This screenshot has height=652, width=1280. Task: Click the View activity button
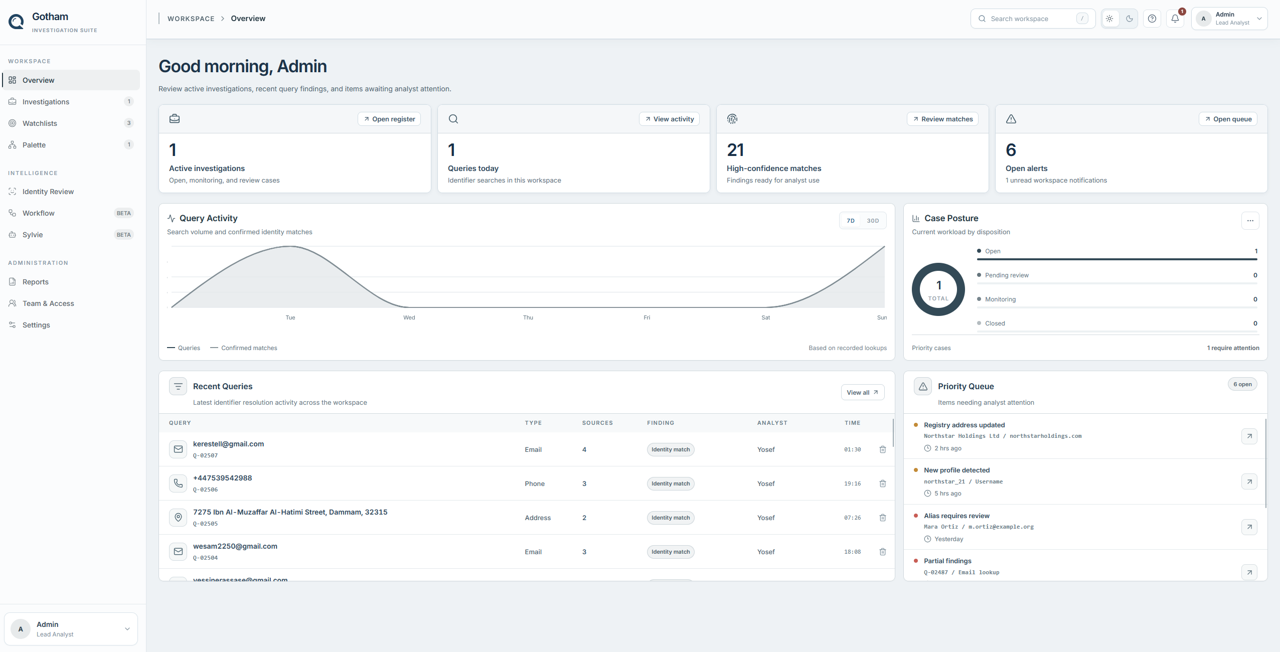[x=669, y=119]
